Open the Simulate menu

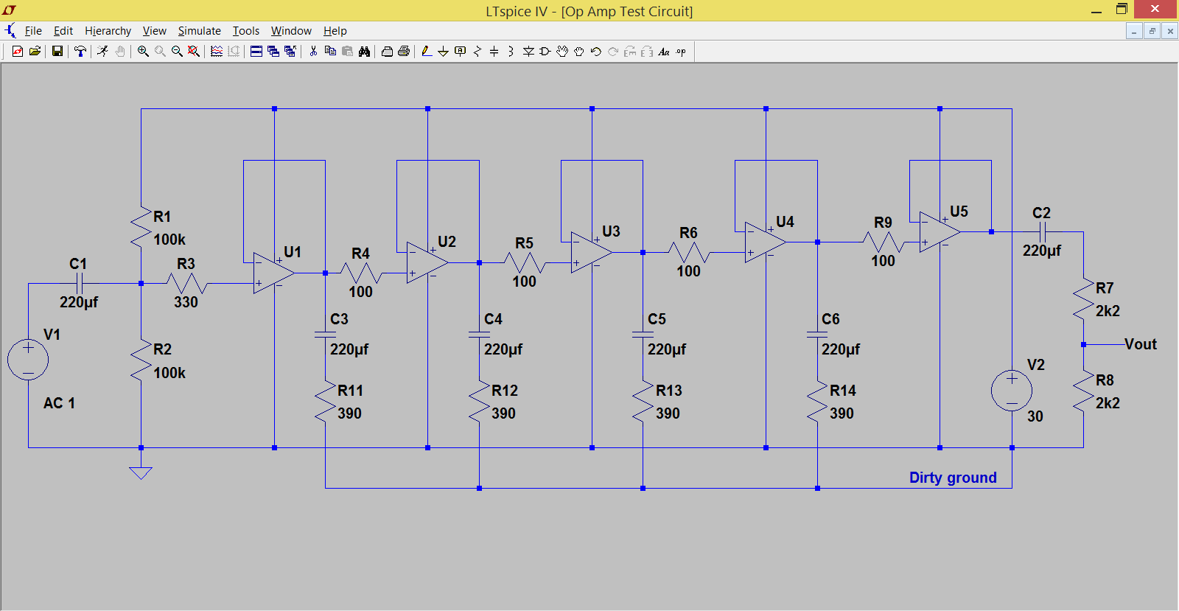point(199,31)
